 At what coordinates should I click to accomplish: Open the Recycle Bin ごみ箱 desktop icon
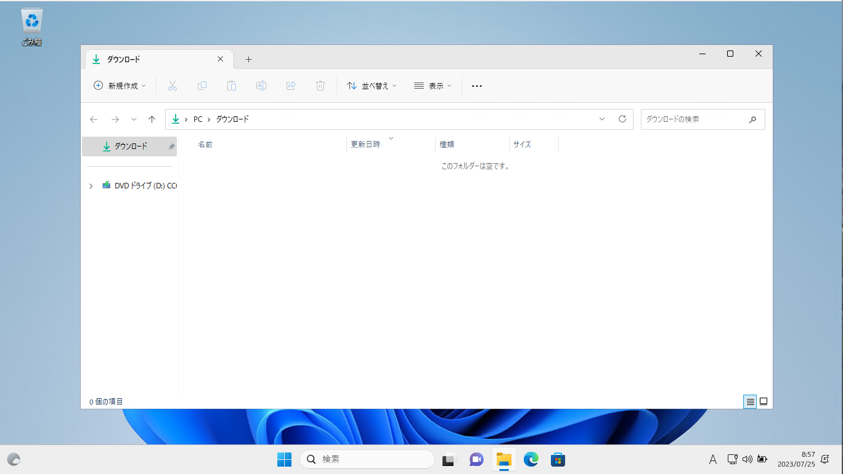click(x=32, y=27)
